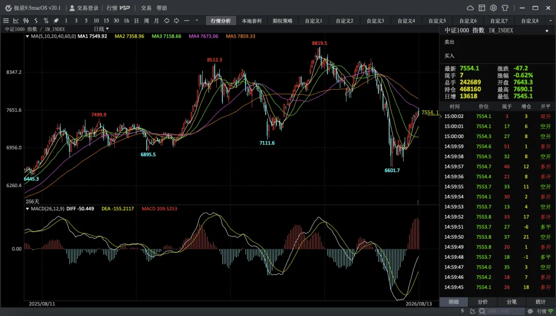Switch to 30-minute period
This screenshot has width=556, height=316.
pos(116,21)
